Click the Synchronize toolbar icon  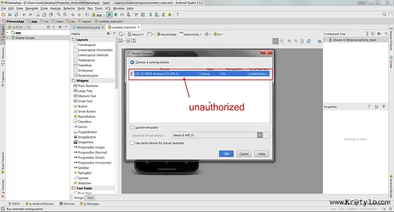pos(16,15)
